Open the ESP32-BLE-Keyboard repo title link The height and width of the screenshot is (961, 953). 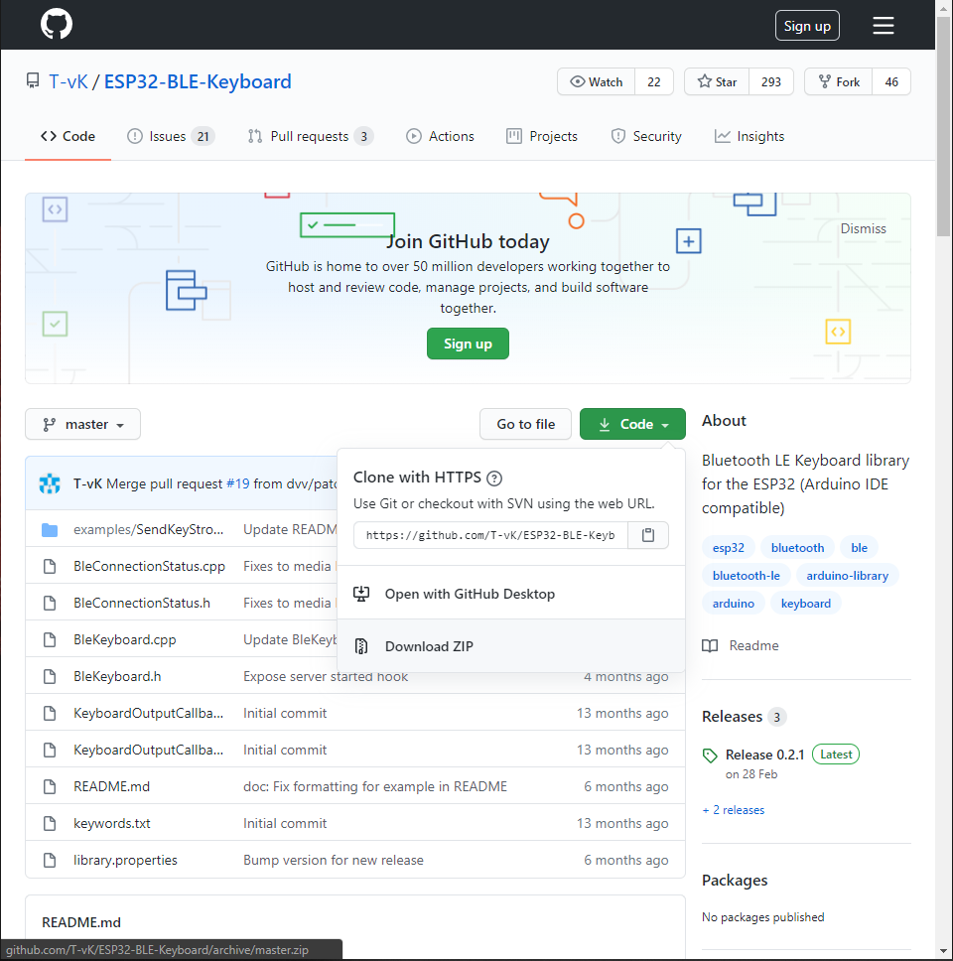coord(198,81)
